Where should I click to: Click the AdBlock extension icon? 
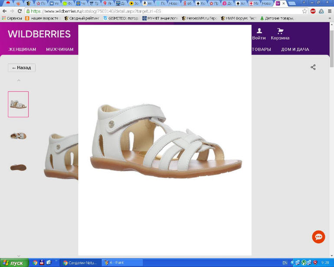click(x=313, y=11)
